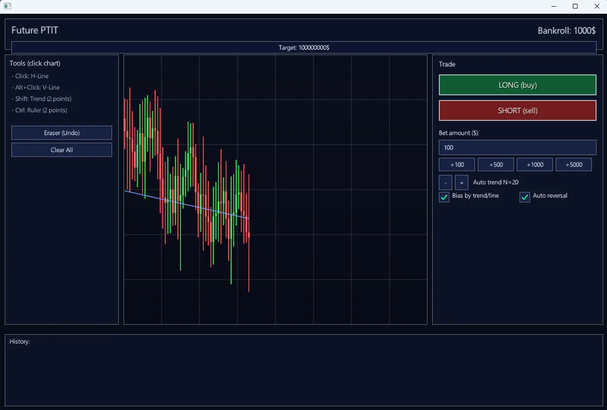Viewport: 607px width, 410px height.
Task: Decrease Auto trend N with minus button
Action: (446, 182)
